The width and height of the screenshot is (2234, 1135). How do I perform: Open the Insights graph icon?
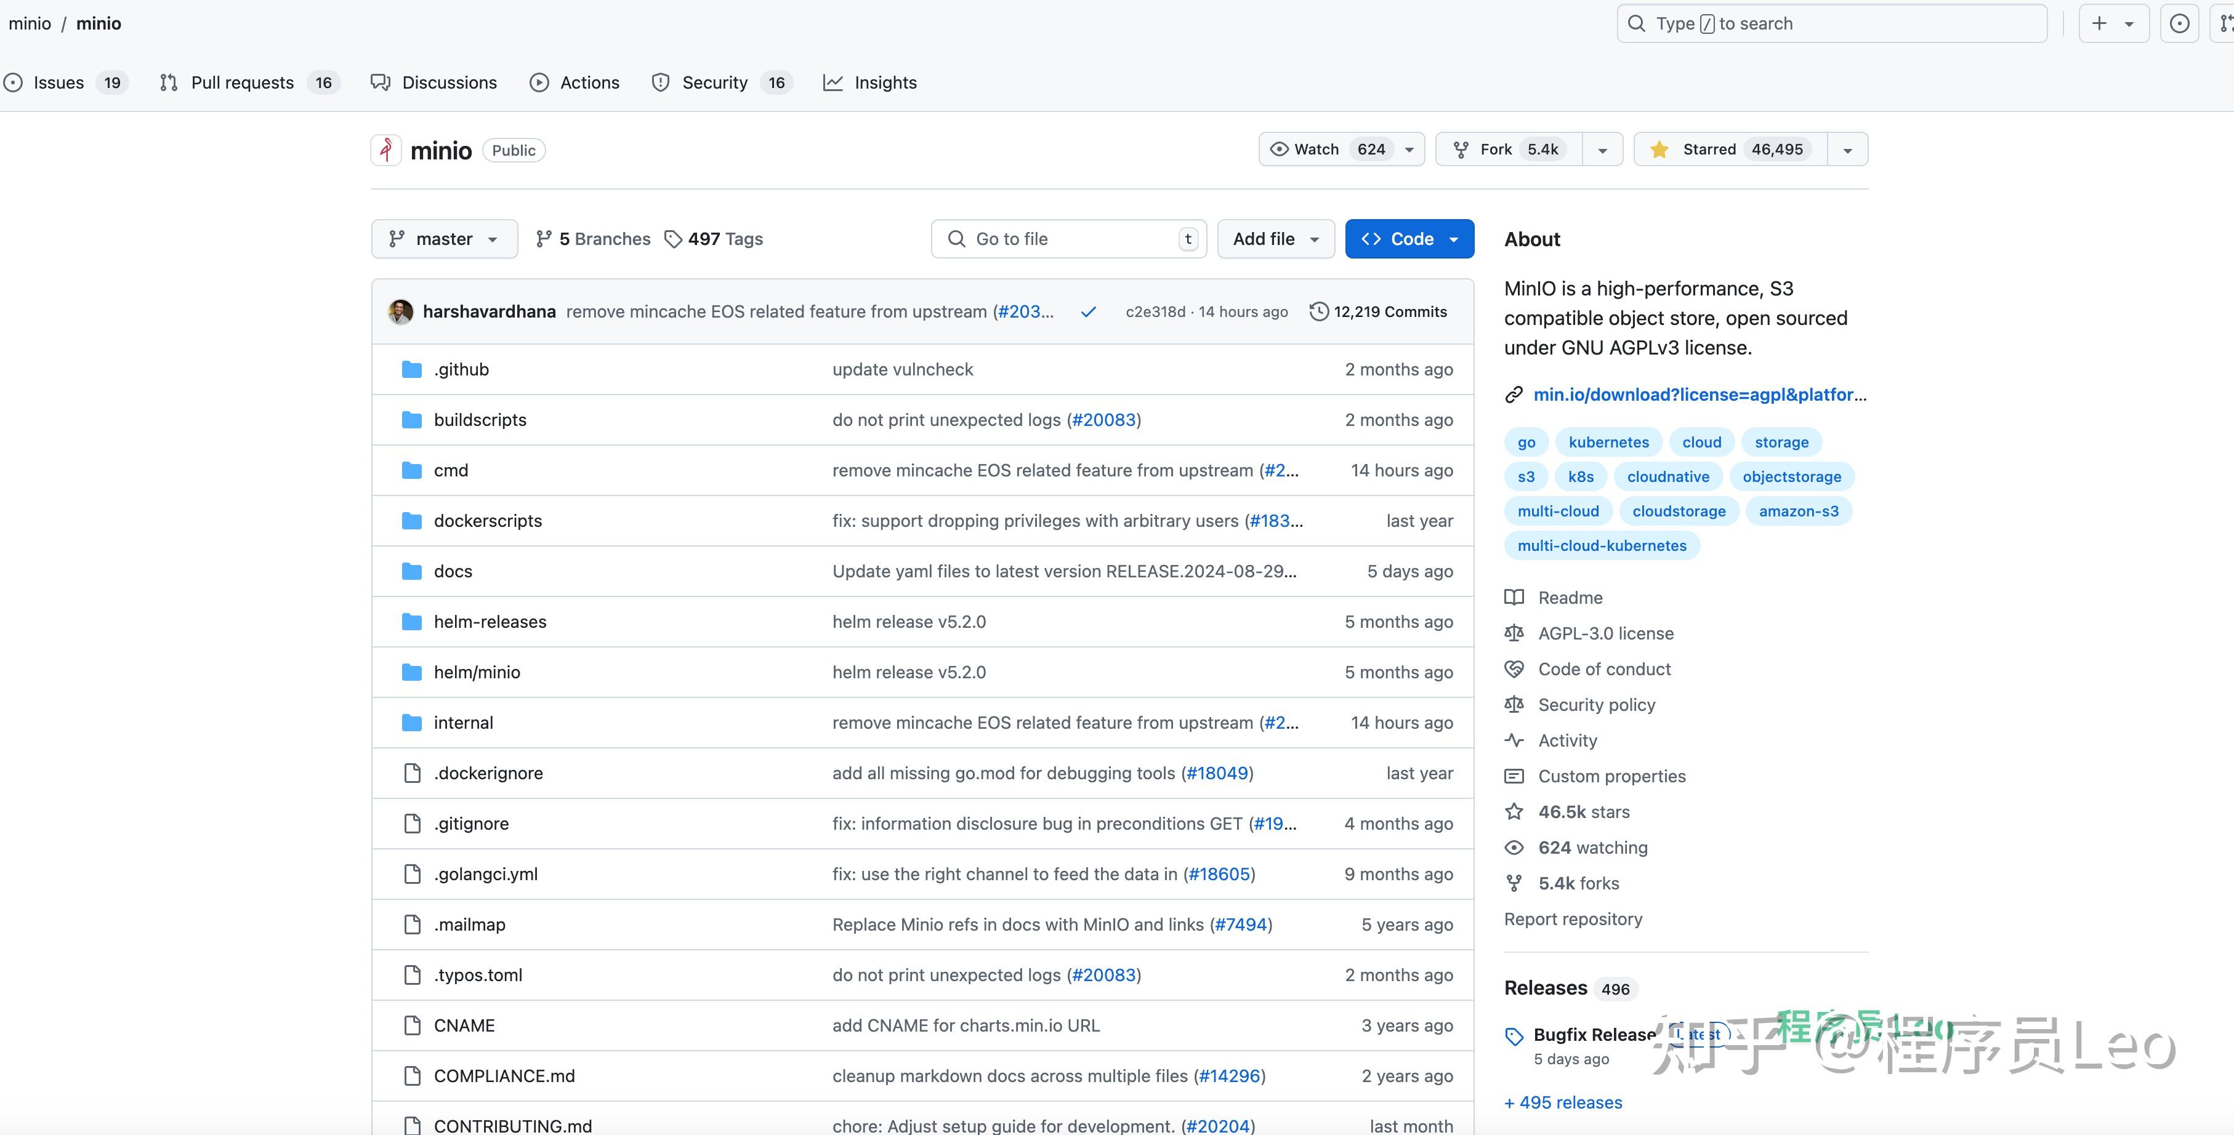pos(833,82)
